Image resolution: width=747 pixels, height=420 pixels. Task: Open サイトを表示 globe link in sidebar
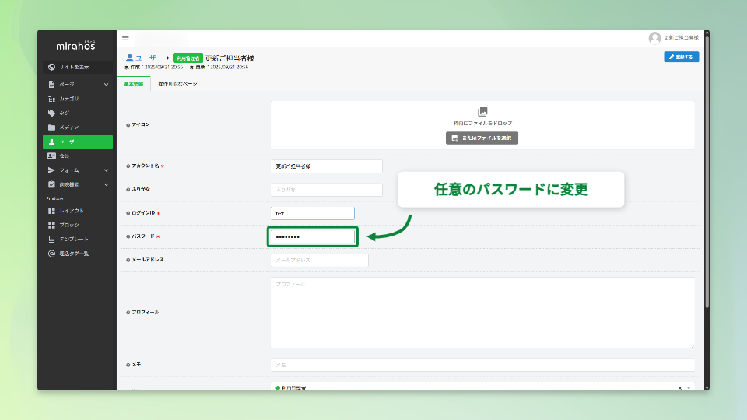point(77,67)
